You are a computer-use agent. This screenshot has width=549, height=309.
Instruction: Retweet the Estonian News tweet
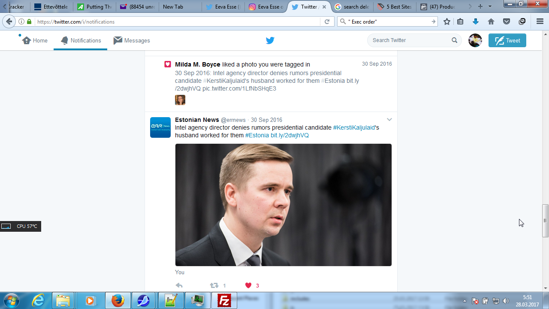(x=214, y=285)
